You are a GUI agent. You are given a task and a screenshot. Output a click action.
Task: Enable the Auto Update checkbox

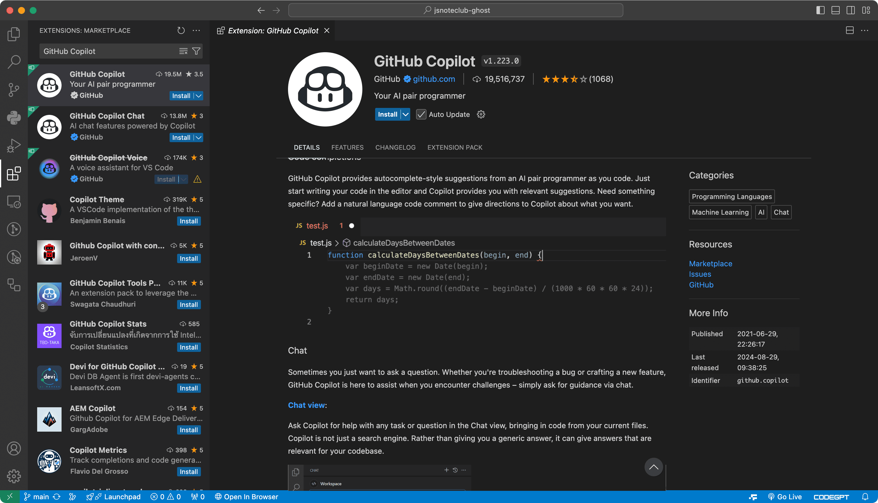421,114
